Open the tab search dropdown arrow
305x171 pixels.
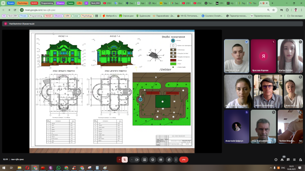pyautogui.click(x=3, y=3)
